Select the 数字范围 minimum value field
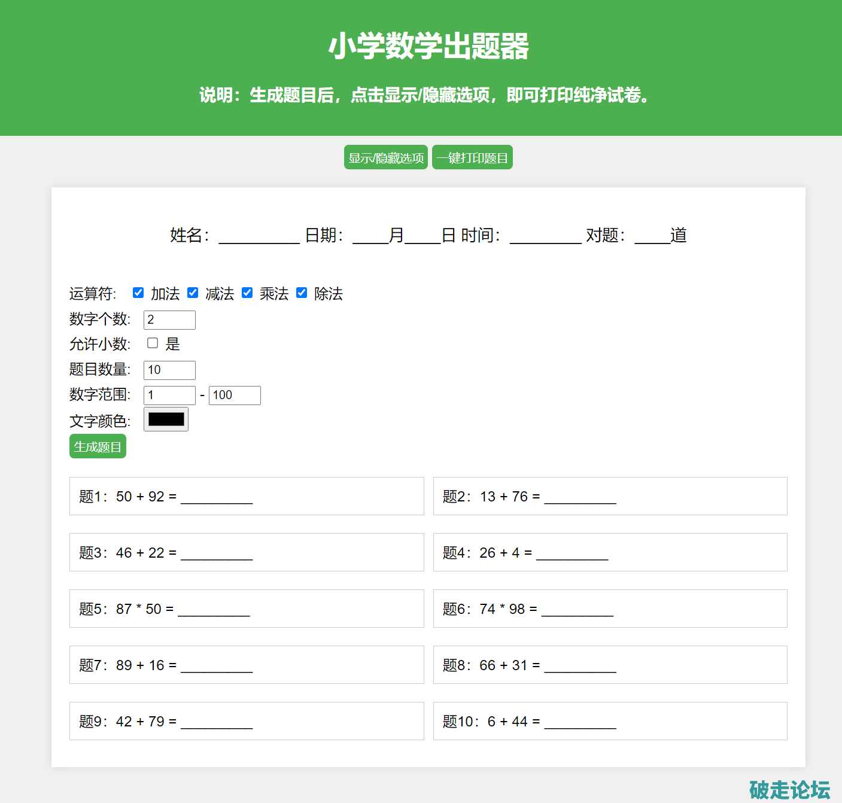842x803 pixels. [169, 396]
